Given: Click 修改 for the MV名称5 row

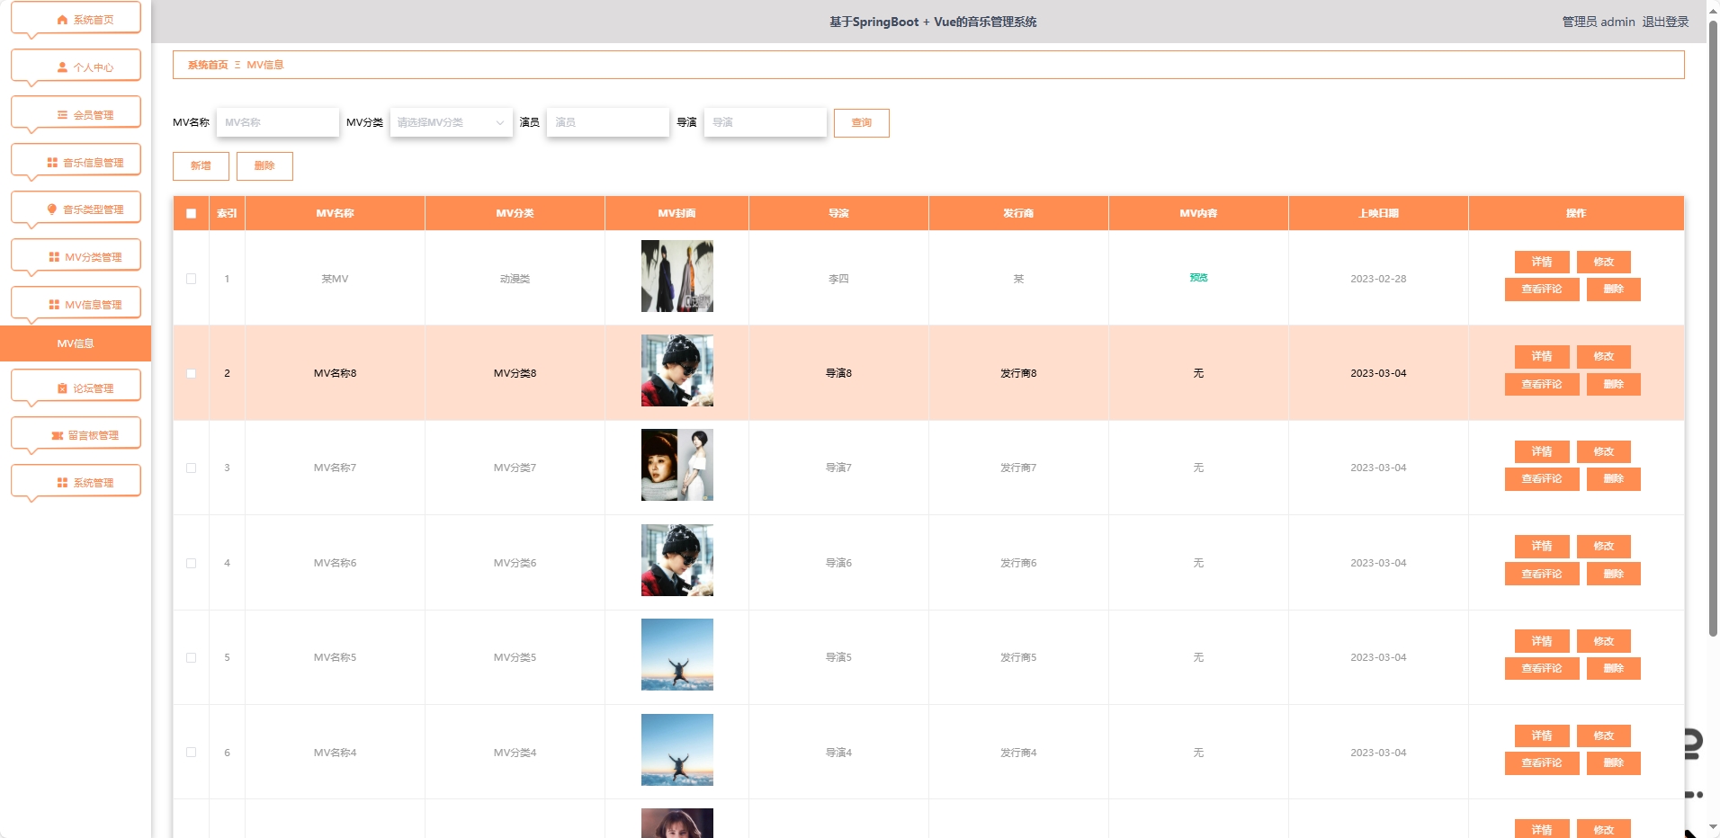Looking at the screenshot, I should click(x=1604, y=641).
